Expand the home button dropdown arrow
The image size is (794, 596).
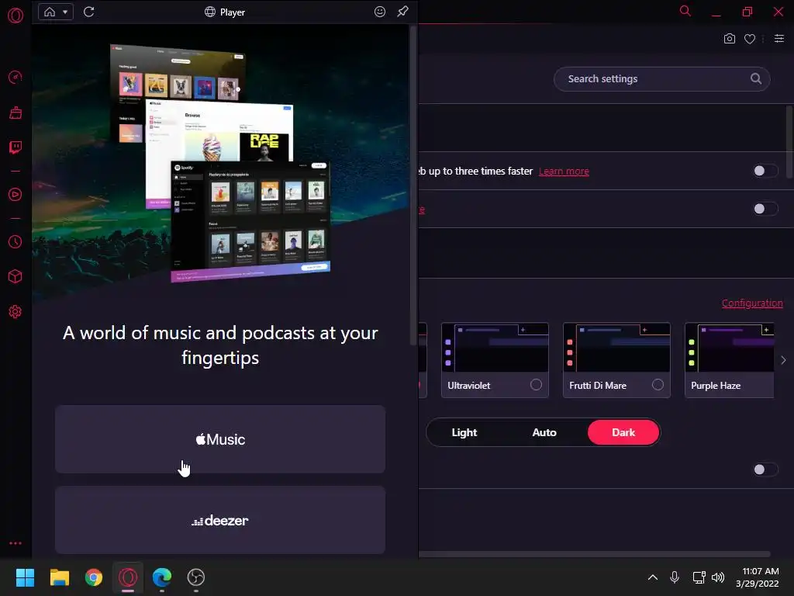pyautogui.click(x=65, y=12)
